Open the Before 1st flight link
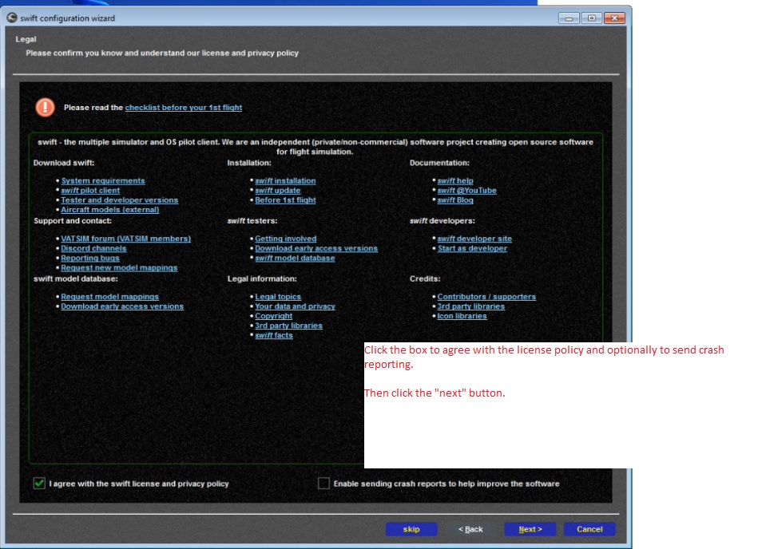The width and height of the screenshot is (762, 549). [285, 200]
